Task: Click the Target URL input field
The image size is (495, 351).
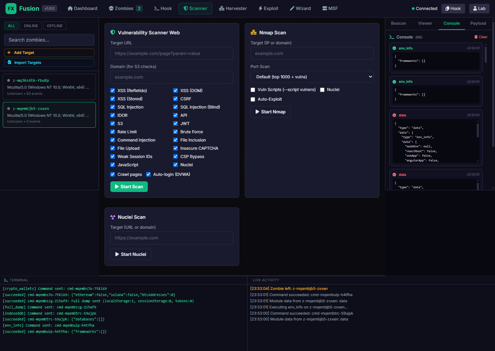Action: 172,54
